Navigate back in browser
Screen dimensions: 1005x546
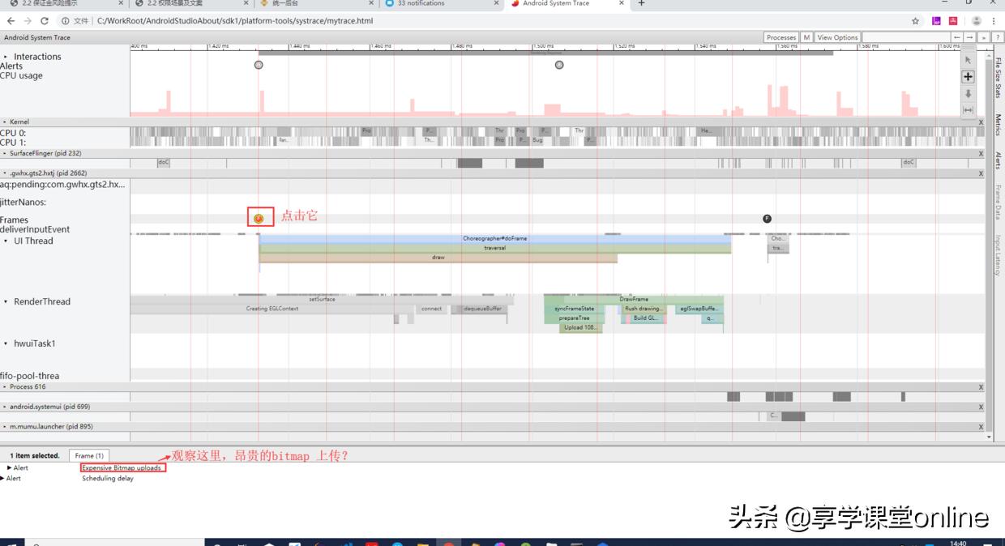tap(11, 21)
